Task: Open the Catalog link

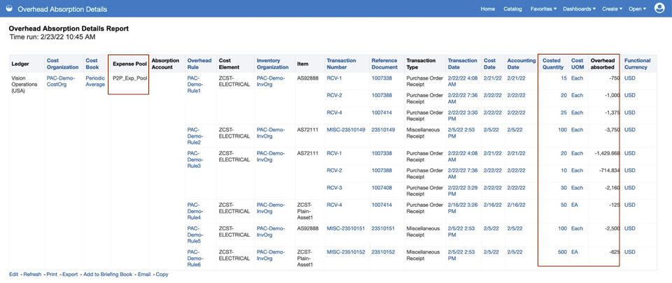Action: click(512, 9)
